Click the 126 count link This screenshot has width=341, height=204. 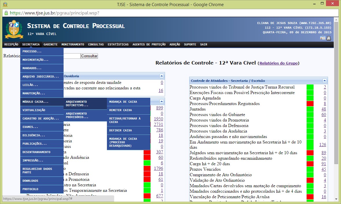[323, 145]
